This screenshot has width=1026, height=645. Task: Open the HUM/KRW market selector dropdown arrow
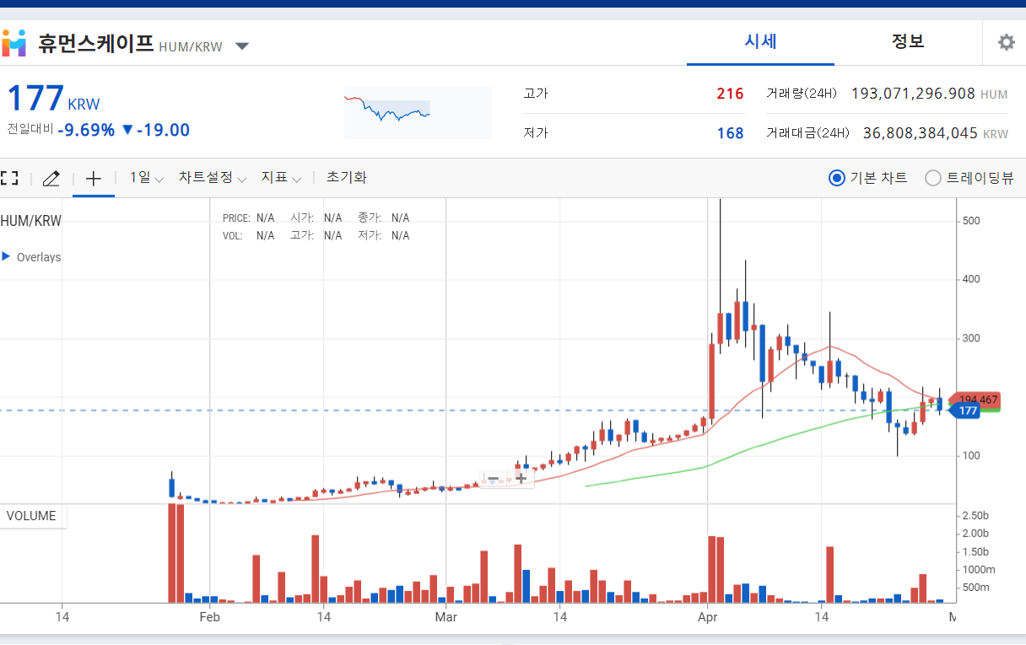coord(242,46)
